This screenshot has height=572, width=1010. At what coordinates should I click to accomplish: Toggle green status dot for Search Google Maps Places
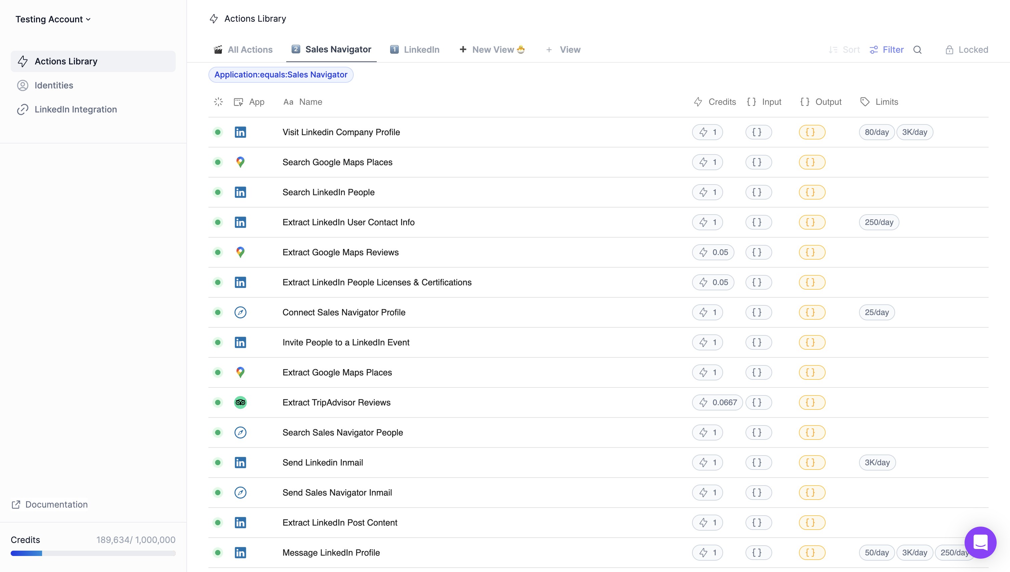(x=217, y=162)
